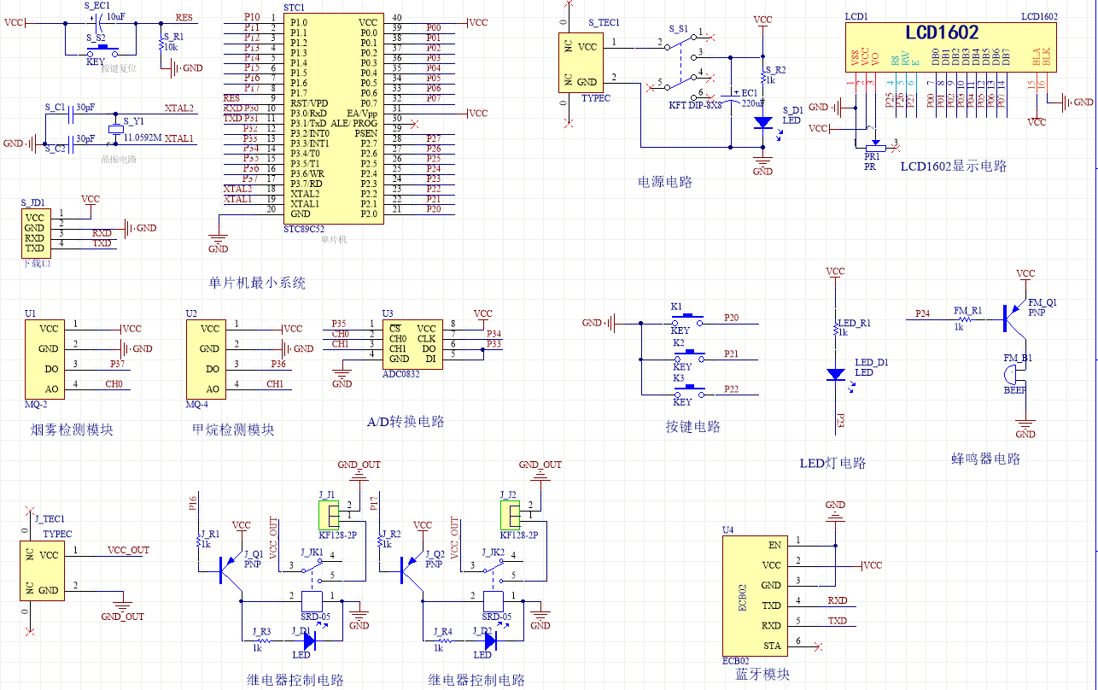Click the '下载口' label under S_JD1
Viewport: 1098px width, 690px height.
point(37,264)
